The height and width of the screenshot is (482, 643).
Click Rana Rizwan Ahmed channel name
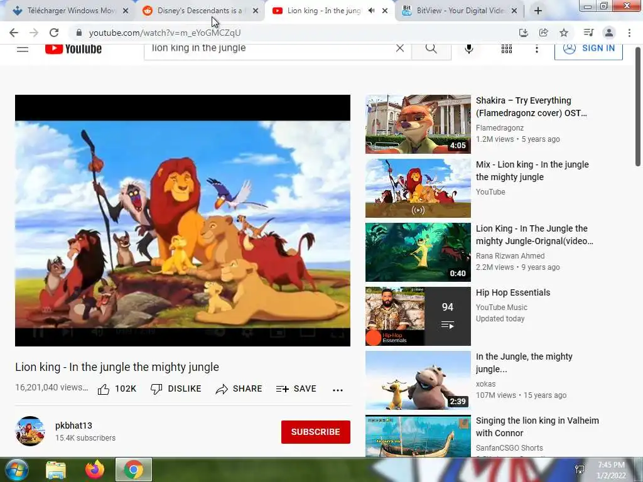510,256
